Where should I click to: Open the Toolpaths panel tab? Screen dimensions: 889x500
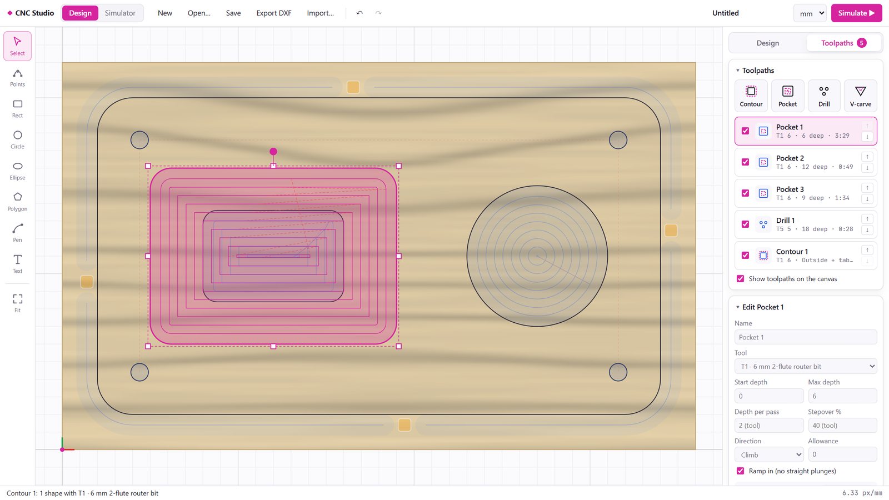(x=843, y=43)
